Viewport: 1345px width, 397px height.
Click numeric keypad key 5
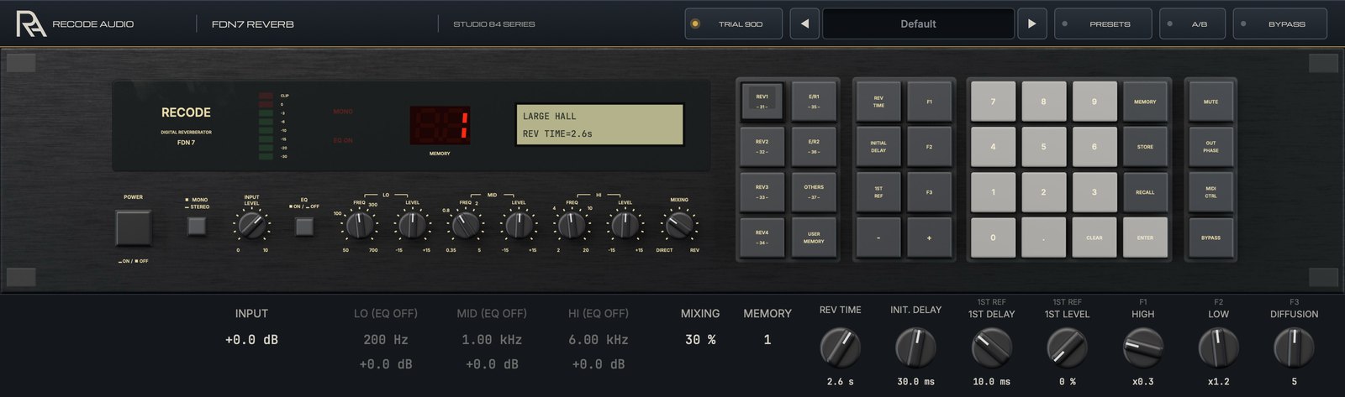tap(1043, 147)
